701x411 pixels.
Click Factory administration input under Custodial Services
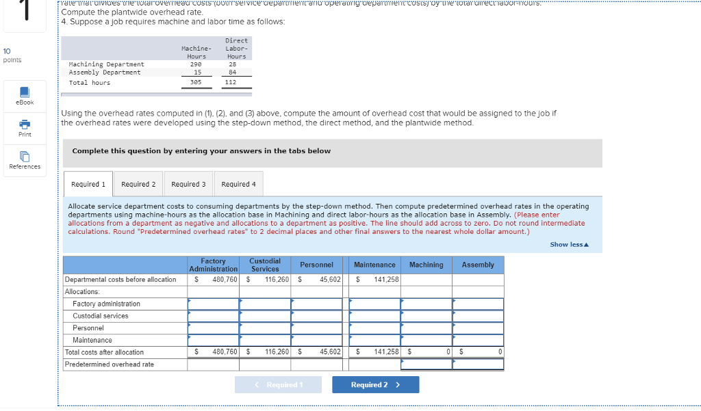[265, 304]
